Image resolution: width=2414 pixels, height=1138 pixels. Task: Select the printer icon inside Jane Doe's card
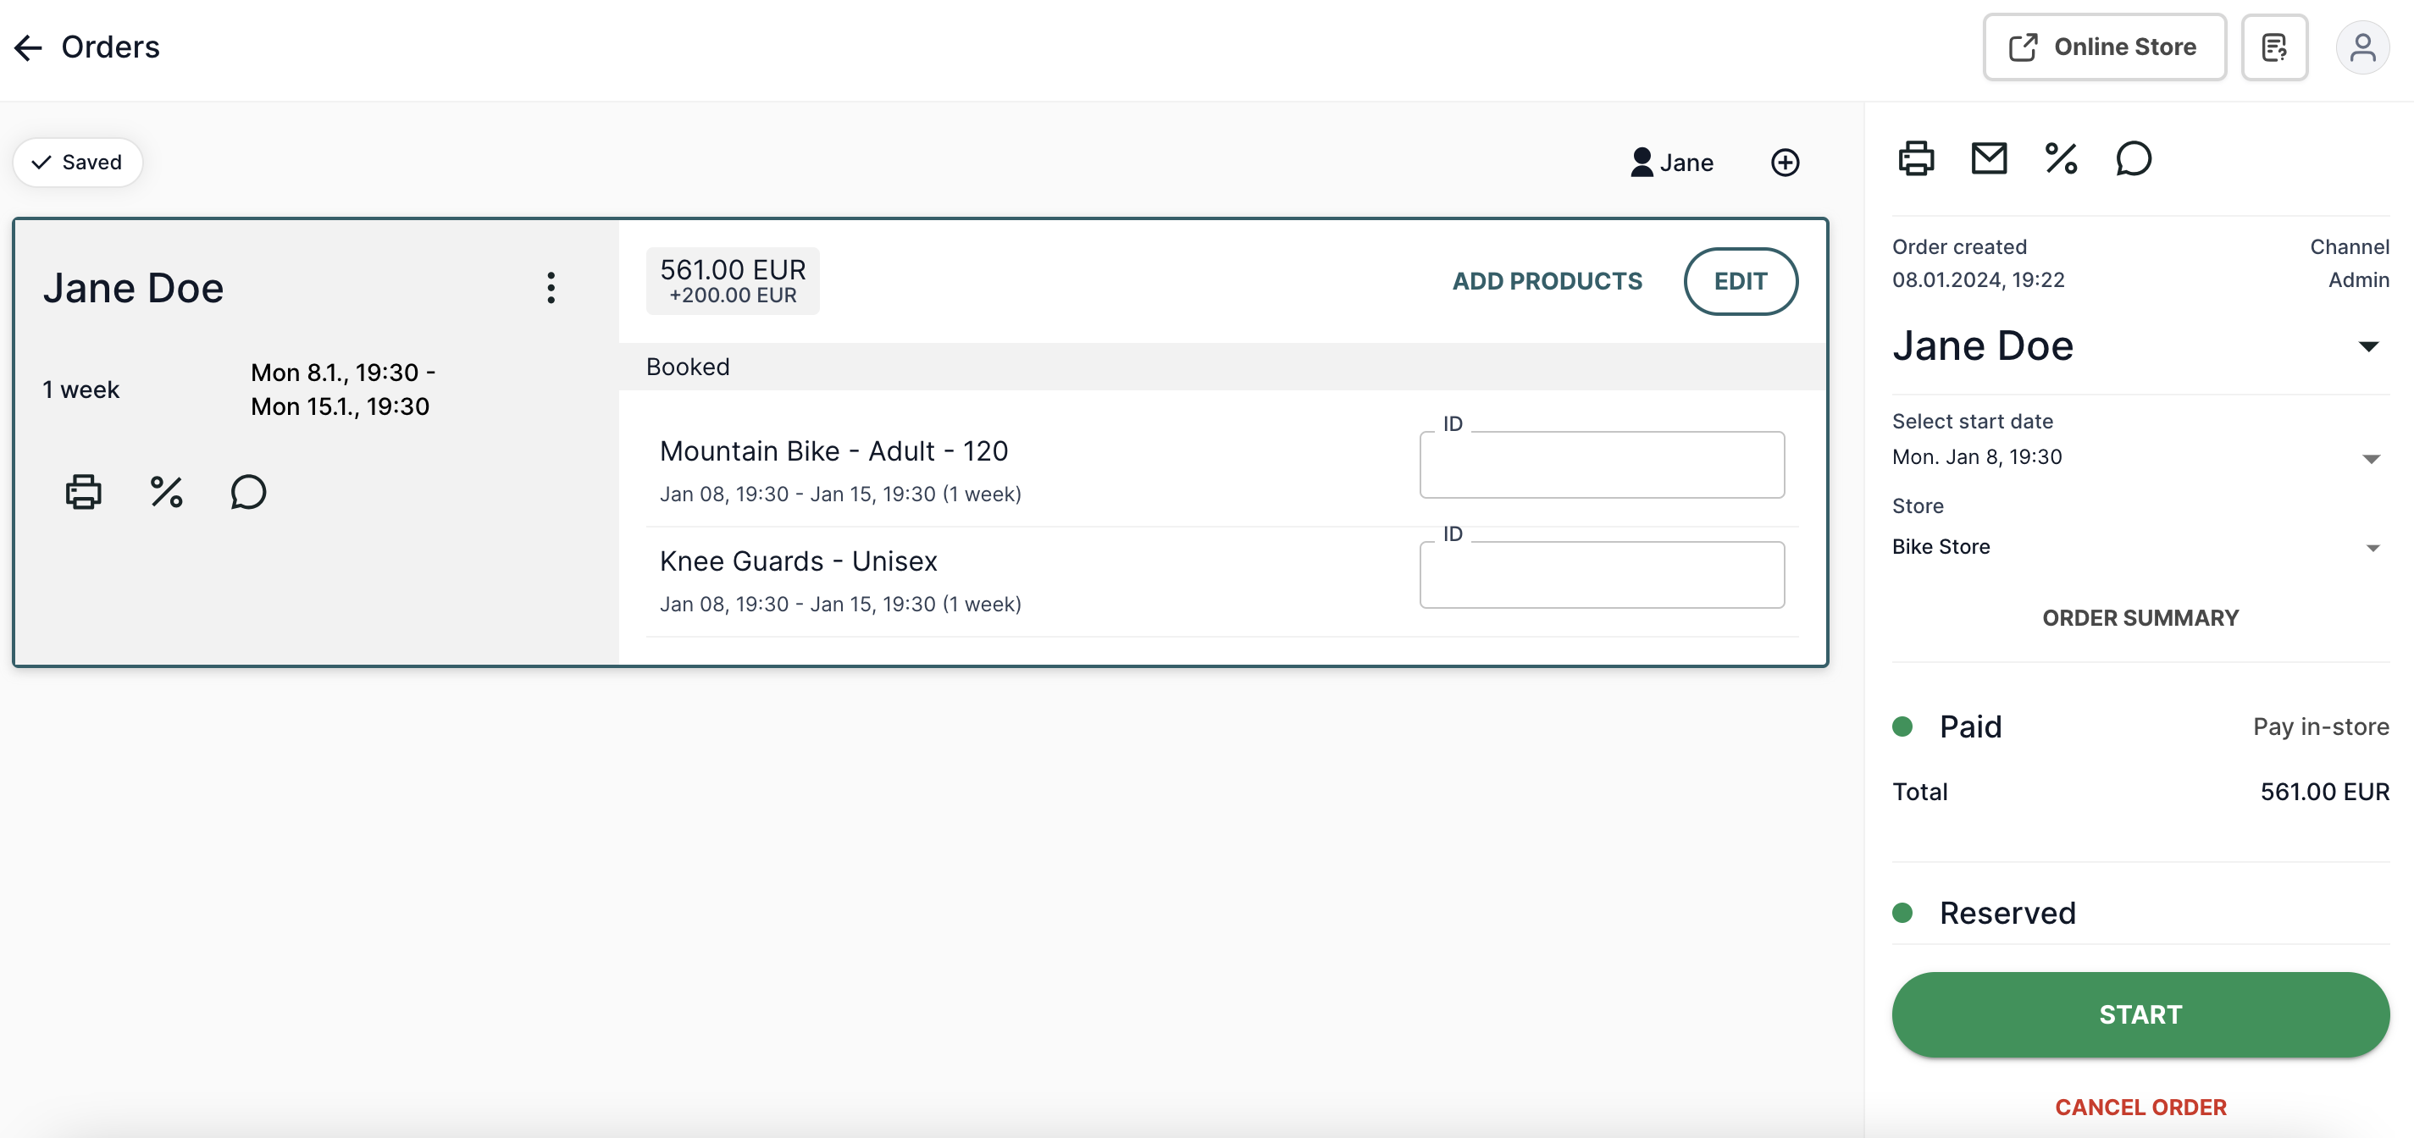[83, 491]
